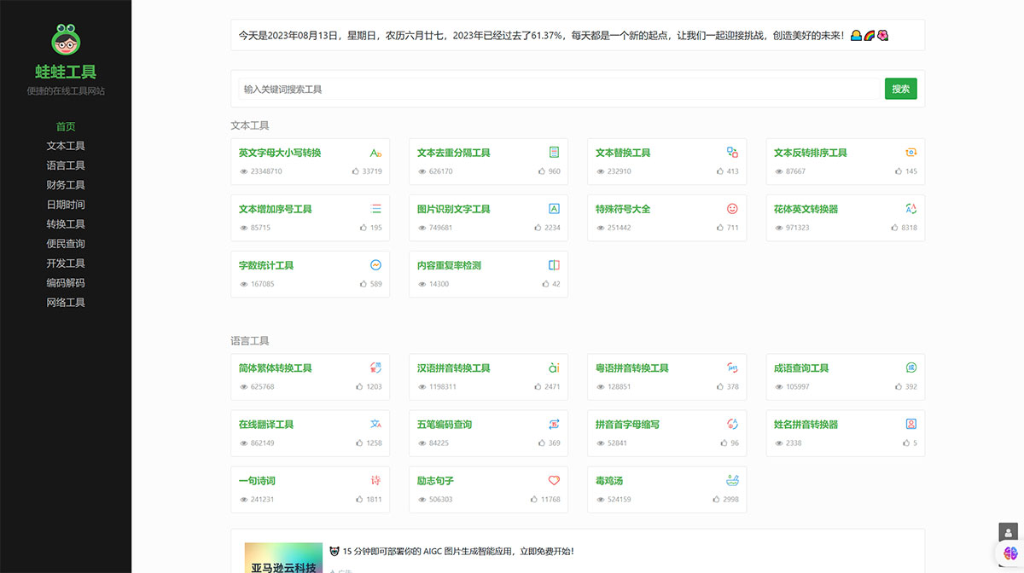Viewport: 1024px width, 573px height.
Task: Select 财务工具 from the sidebar
Action: point(65,184)
